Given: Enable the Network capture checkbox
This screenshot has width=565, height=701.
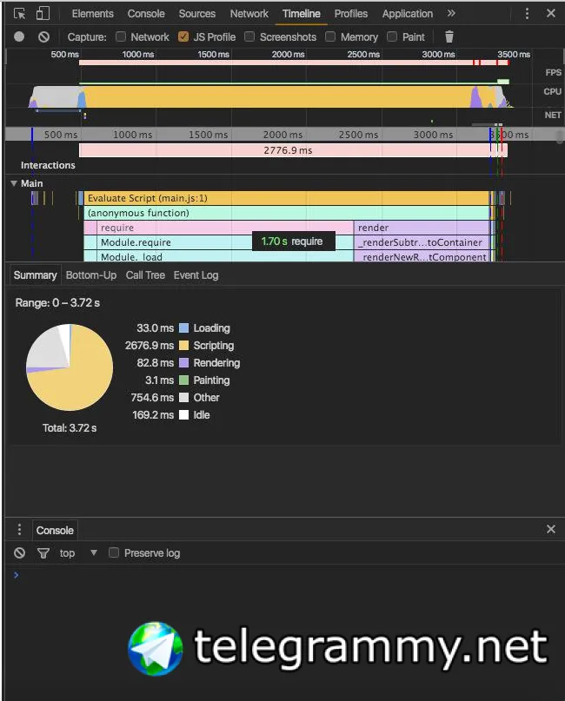Looking at the screenshot, I should [121, 36].
